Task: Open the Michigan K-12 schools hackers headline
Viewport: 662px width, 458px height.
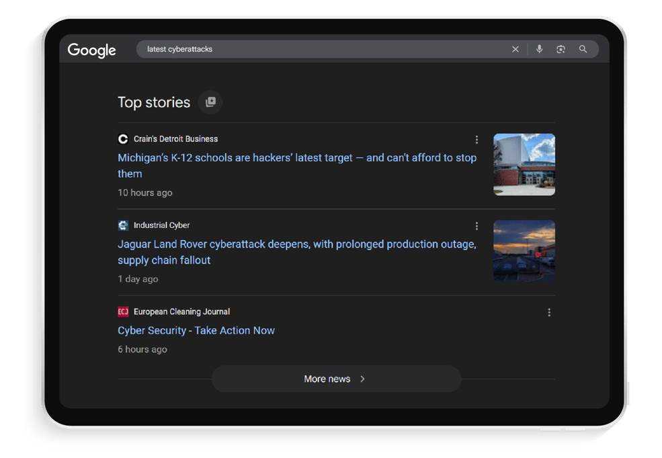Action: (x=296, y=158)
